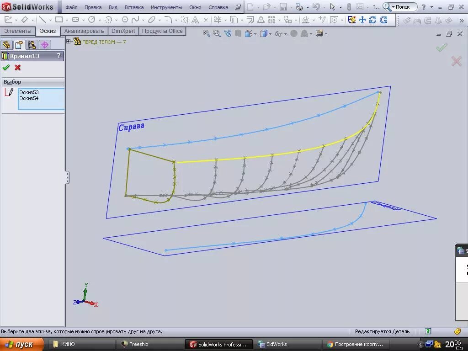468x351 pixels.
Task: Select Эскиз53 in the selection list
Action: pyautogui.click(x=29, y=92)
